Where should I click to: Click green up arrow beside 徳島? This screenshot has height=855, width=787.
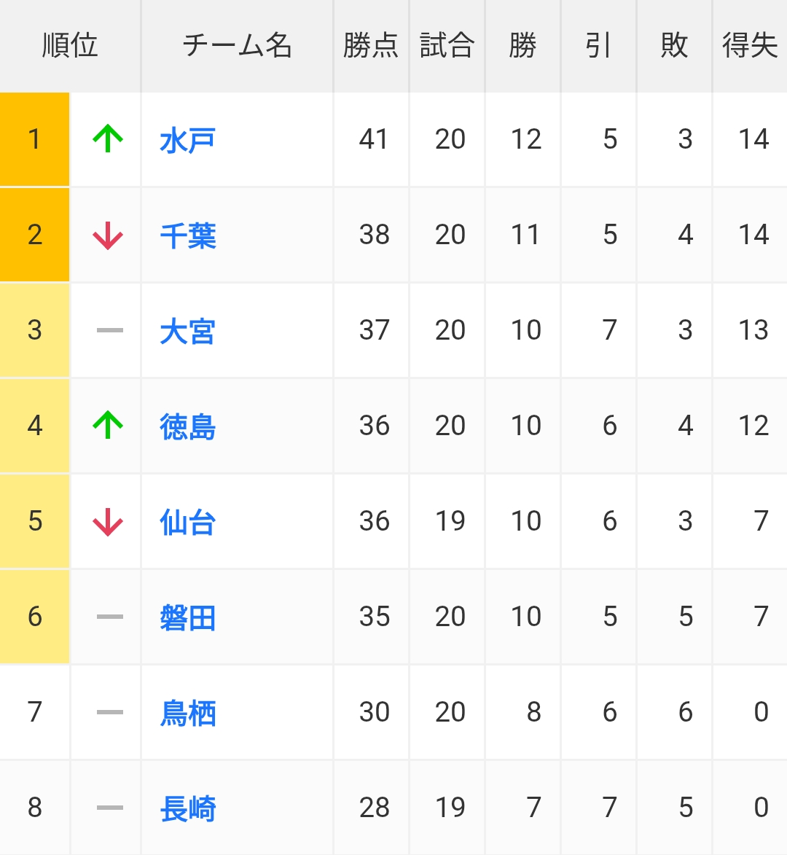click(108, 425)
